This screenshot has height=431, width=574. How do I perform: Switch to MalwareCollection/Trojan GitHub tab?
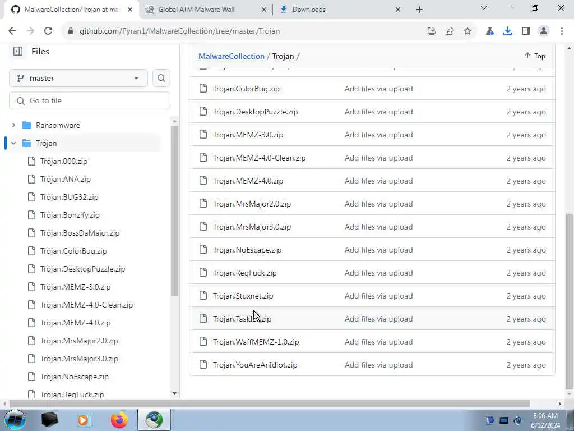pos(72,10)
